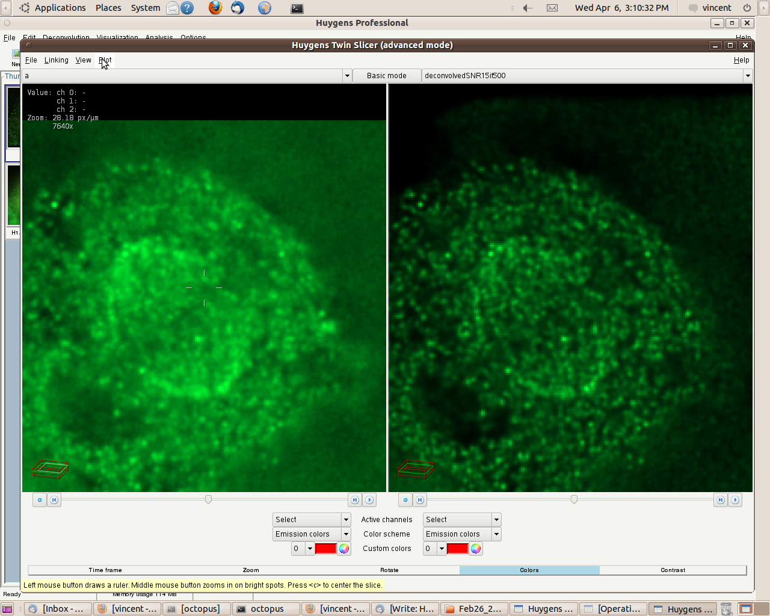Open the Linking menu
770x616 pixels.
tap(56, 60)
